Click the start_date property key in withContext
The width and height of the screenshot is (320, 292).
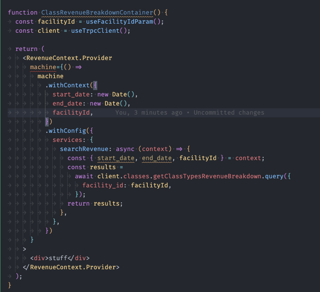[x=71, y=94]
